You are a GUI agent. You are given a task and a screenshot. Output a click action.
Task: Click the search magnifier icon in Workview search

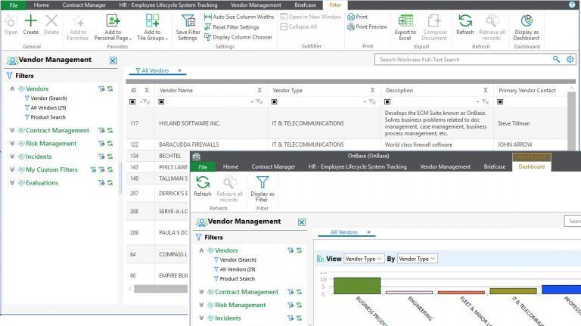click(x=556, y=59)
